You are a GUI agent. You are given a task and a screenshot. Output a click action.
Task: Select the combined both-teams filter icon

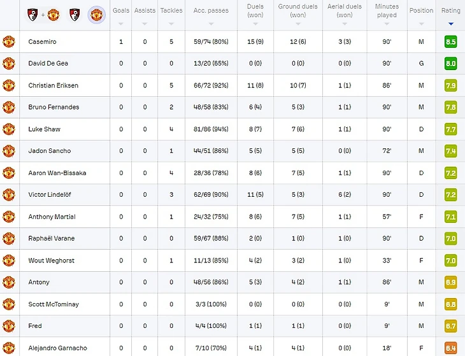[43, 13]
